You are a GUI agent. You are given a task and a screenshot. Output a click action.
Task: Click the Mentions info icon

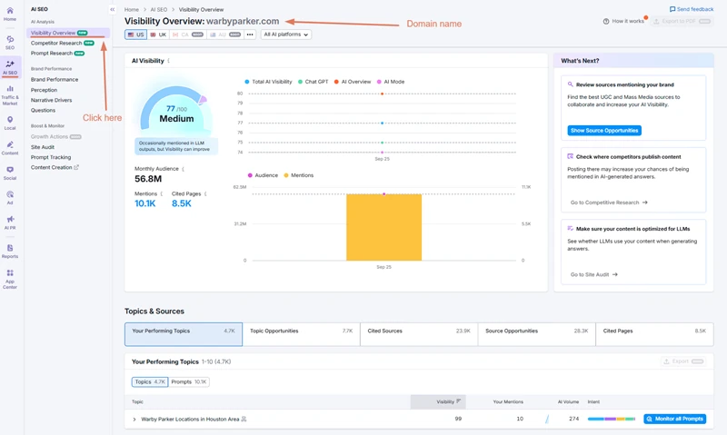162,194
